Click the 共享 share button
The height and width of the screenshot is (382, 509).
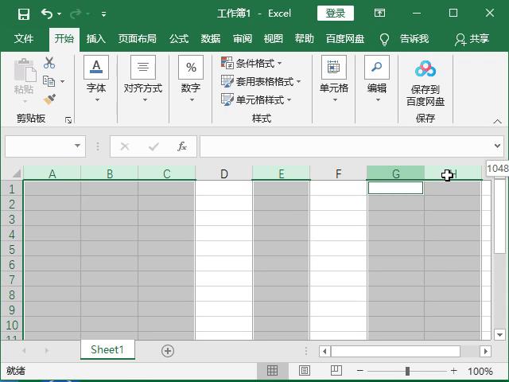tap(472, 39)
